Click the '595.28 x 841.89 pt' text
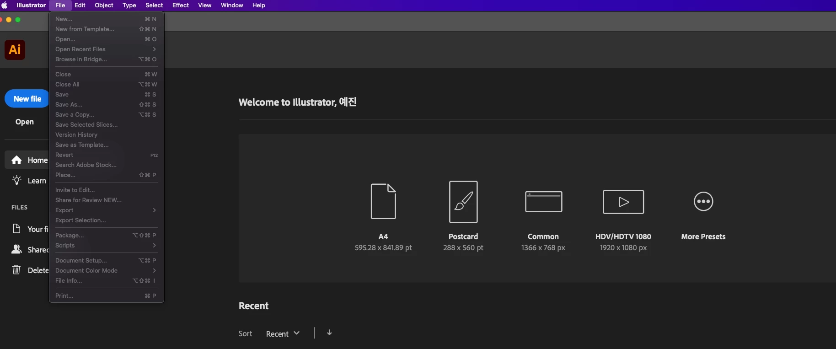This screenshot has width=836, height=349. point(383,247)
